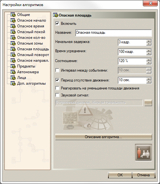Increase the Начальная задержка value
This screenshot has width=160, height=184.
coord(149,41)
